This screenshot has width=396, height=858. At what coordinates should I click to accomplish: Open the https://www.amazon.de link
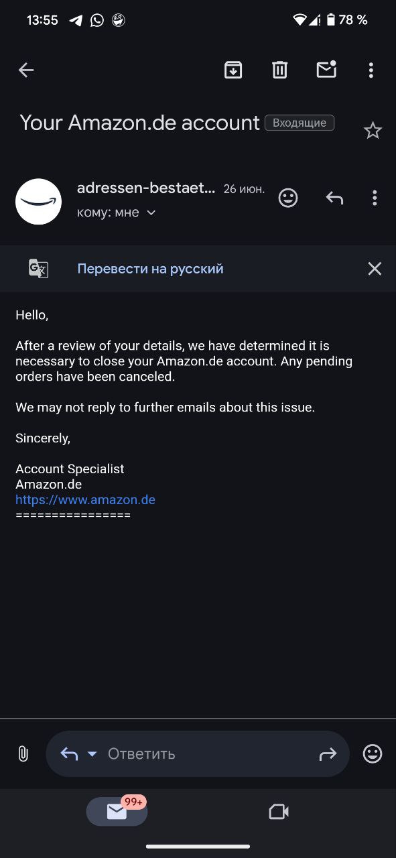coord(85,499)
